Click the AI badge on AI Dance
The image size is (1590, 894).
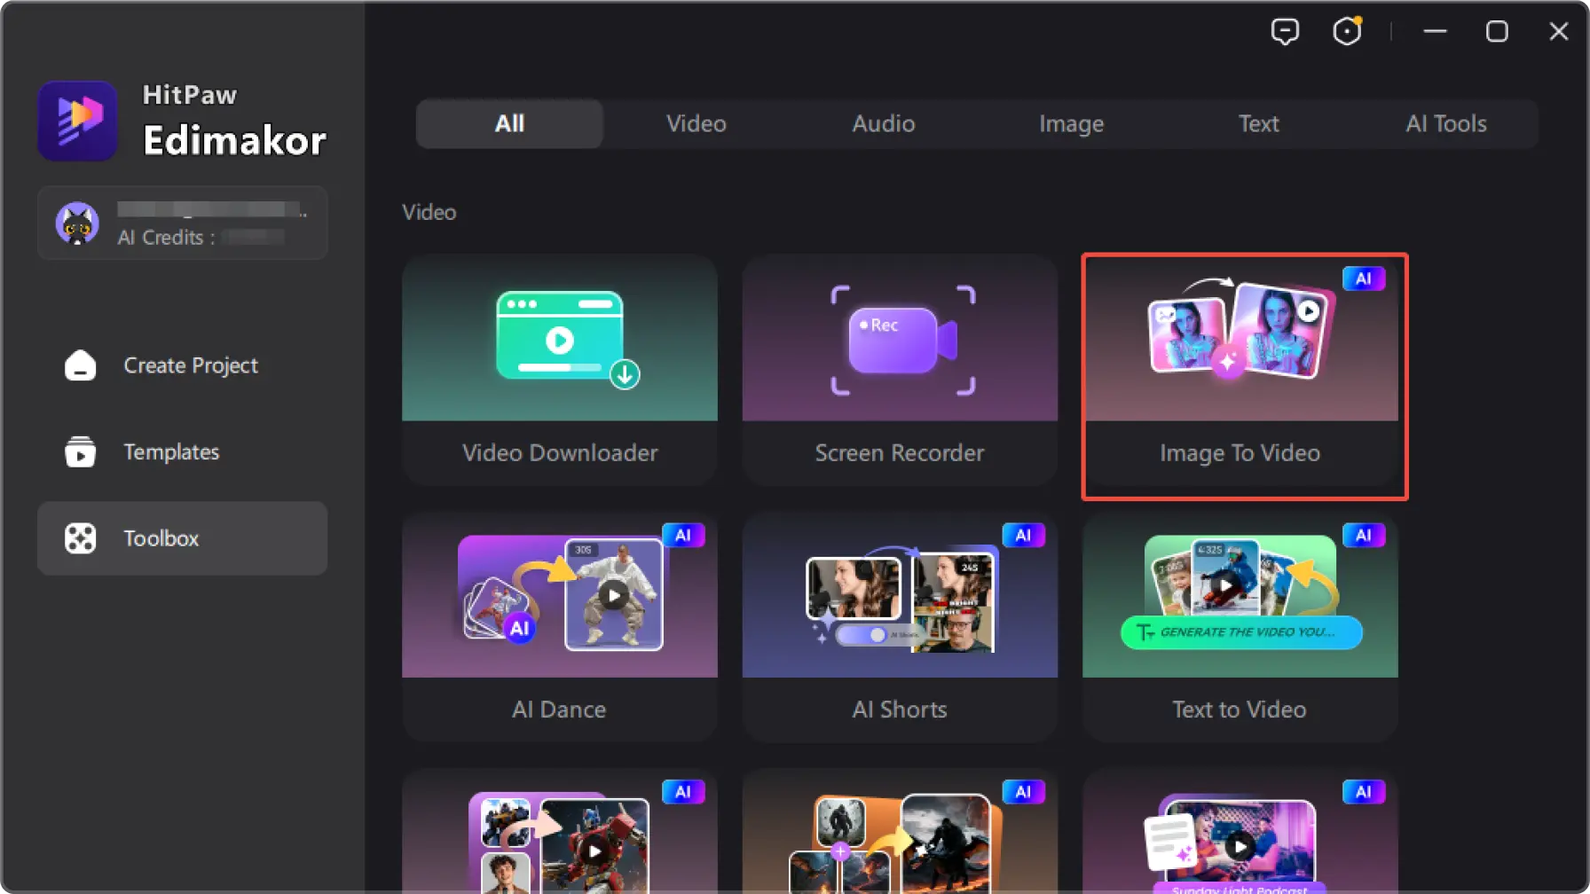(x=683, y=535)
